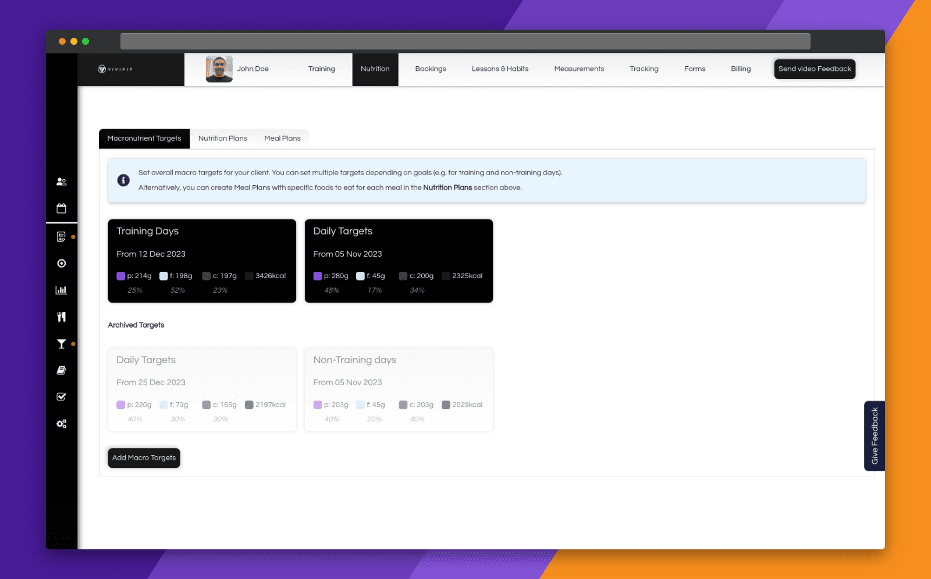This screenshot has height=579, width=931.
Task: Click the 52% fat percentage
Action: point(177,290)
